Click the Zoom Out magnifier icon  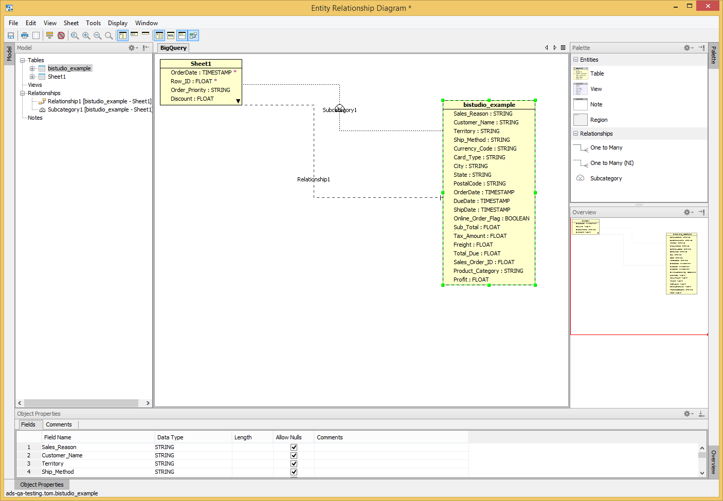tap(98, 35)
